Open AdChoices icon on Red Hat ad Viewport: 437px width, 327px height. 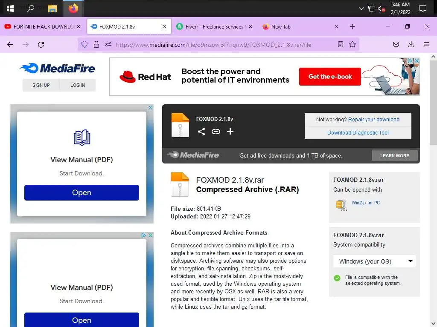(410, 60)
